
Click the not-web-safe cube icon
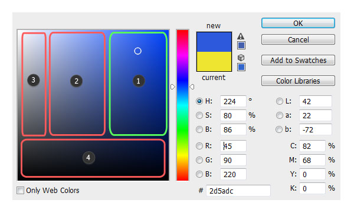coord(241,58)
